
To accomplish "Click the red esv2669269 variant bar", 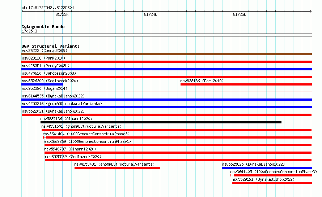I will click(178, 145).
